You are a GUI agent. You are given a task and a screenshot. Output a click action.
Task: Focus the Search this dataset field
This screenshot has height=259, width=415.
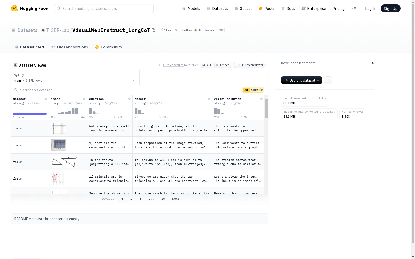click(126, 90)
